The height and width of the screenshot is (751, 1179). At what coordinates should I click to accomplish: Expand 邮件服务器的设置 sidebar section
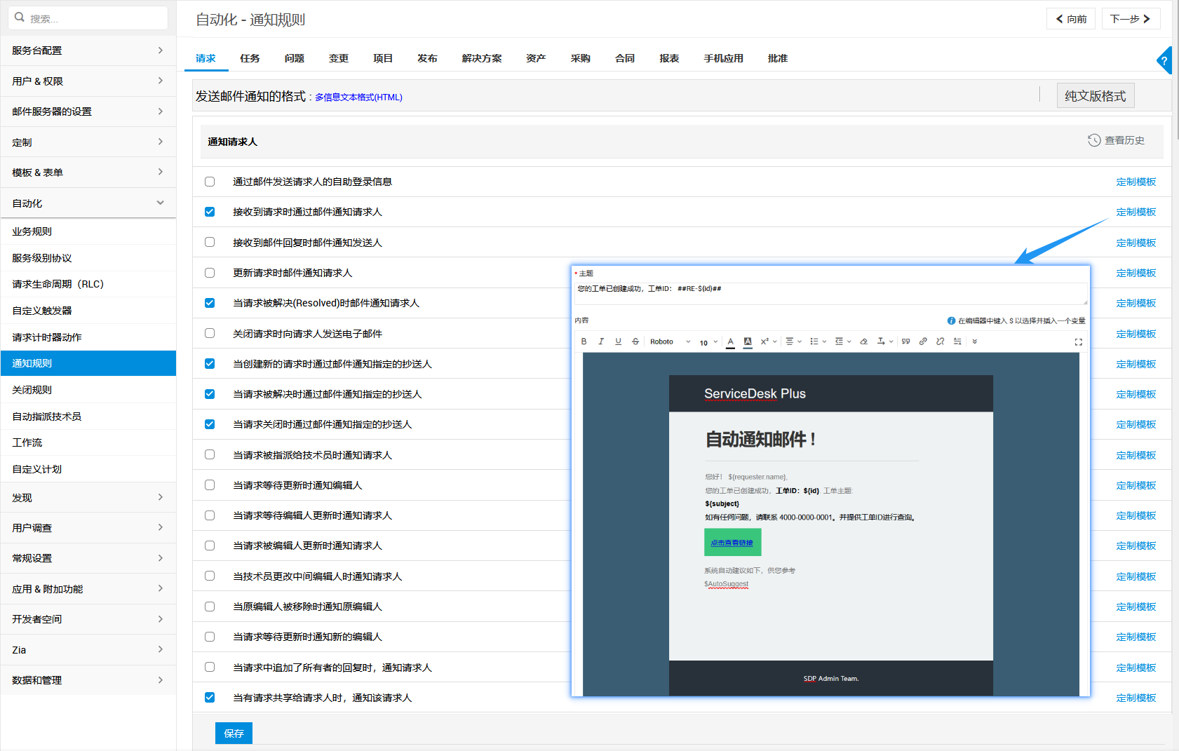88,111
